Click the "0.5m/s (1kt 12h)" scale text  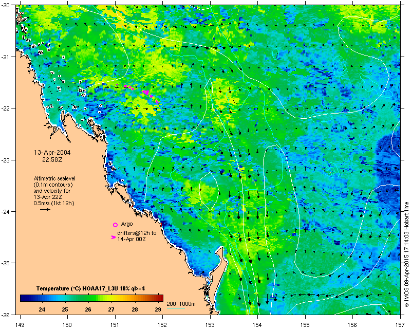point(54,203)
